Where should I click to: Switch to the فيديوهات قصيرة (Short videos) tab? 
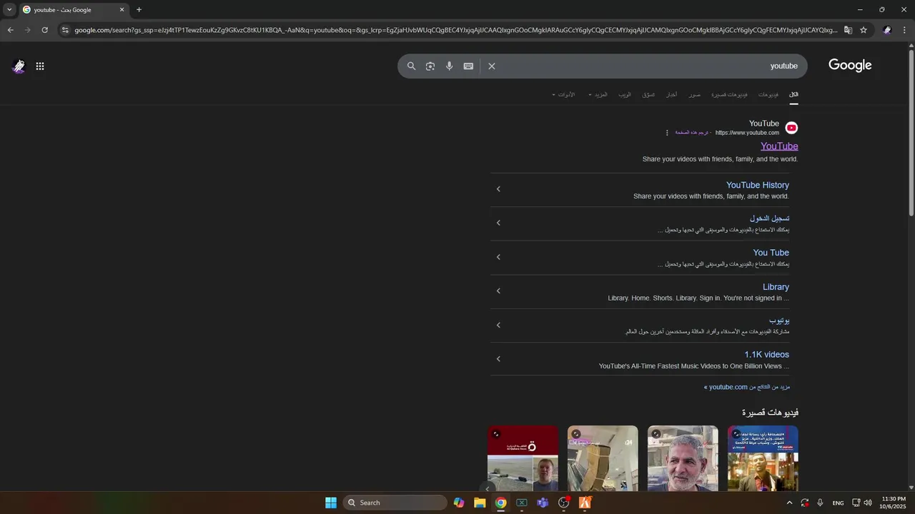[x=729, y=95]
